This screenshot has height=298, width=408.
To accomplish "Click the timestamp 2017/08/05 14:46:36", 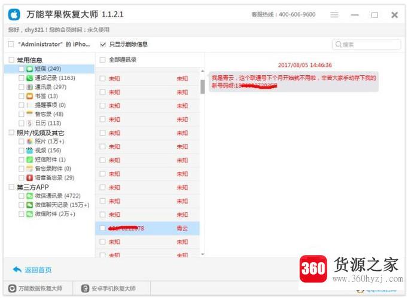I will [x=305, y=65].
